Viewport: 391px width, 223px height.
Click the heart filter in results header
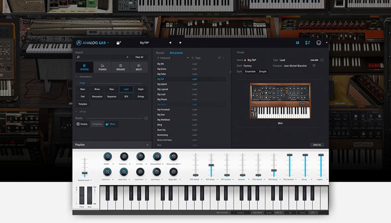[218, 57]
